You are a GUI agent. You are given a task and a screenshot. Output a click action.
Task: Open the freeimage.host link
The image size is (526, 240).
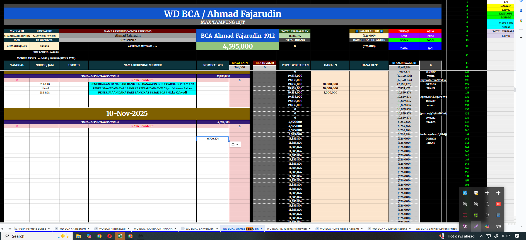click(433, 134)
